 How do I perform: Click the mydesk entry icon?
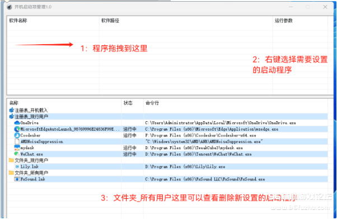[17, 148]
